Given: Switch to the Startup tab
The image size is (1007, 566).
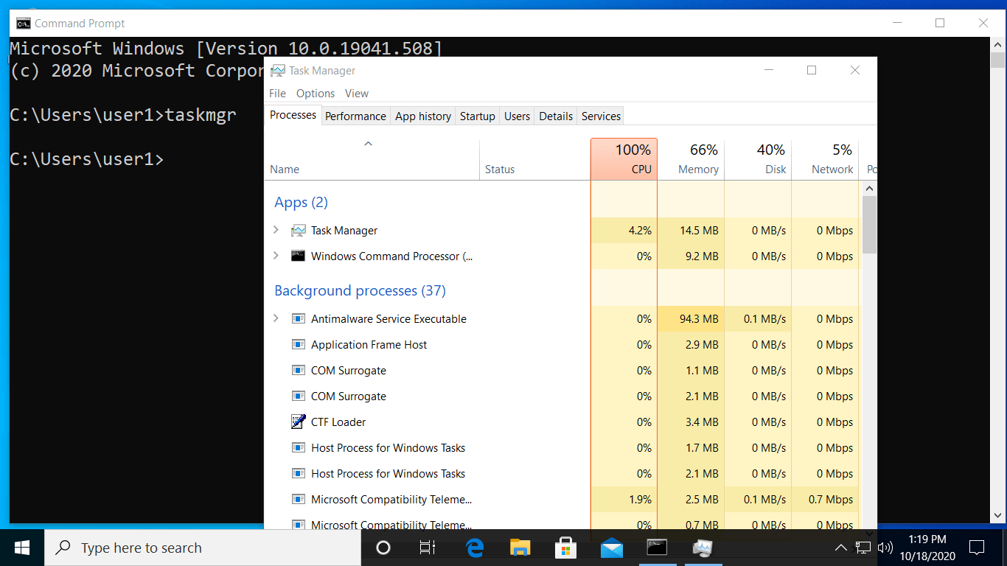Looking at the screenshot, I should 477,116.
